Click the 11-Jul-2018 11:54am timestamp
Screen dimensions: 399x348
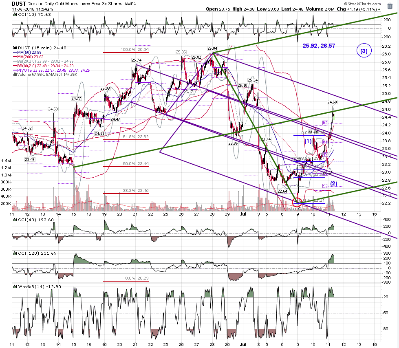(32, 9)
